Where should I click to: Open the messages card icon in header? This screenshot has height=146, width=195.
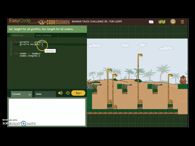tap(151, 22)
